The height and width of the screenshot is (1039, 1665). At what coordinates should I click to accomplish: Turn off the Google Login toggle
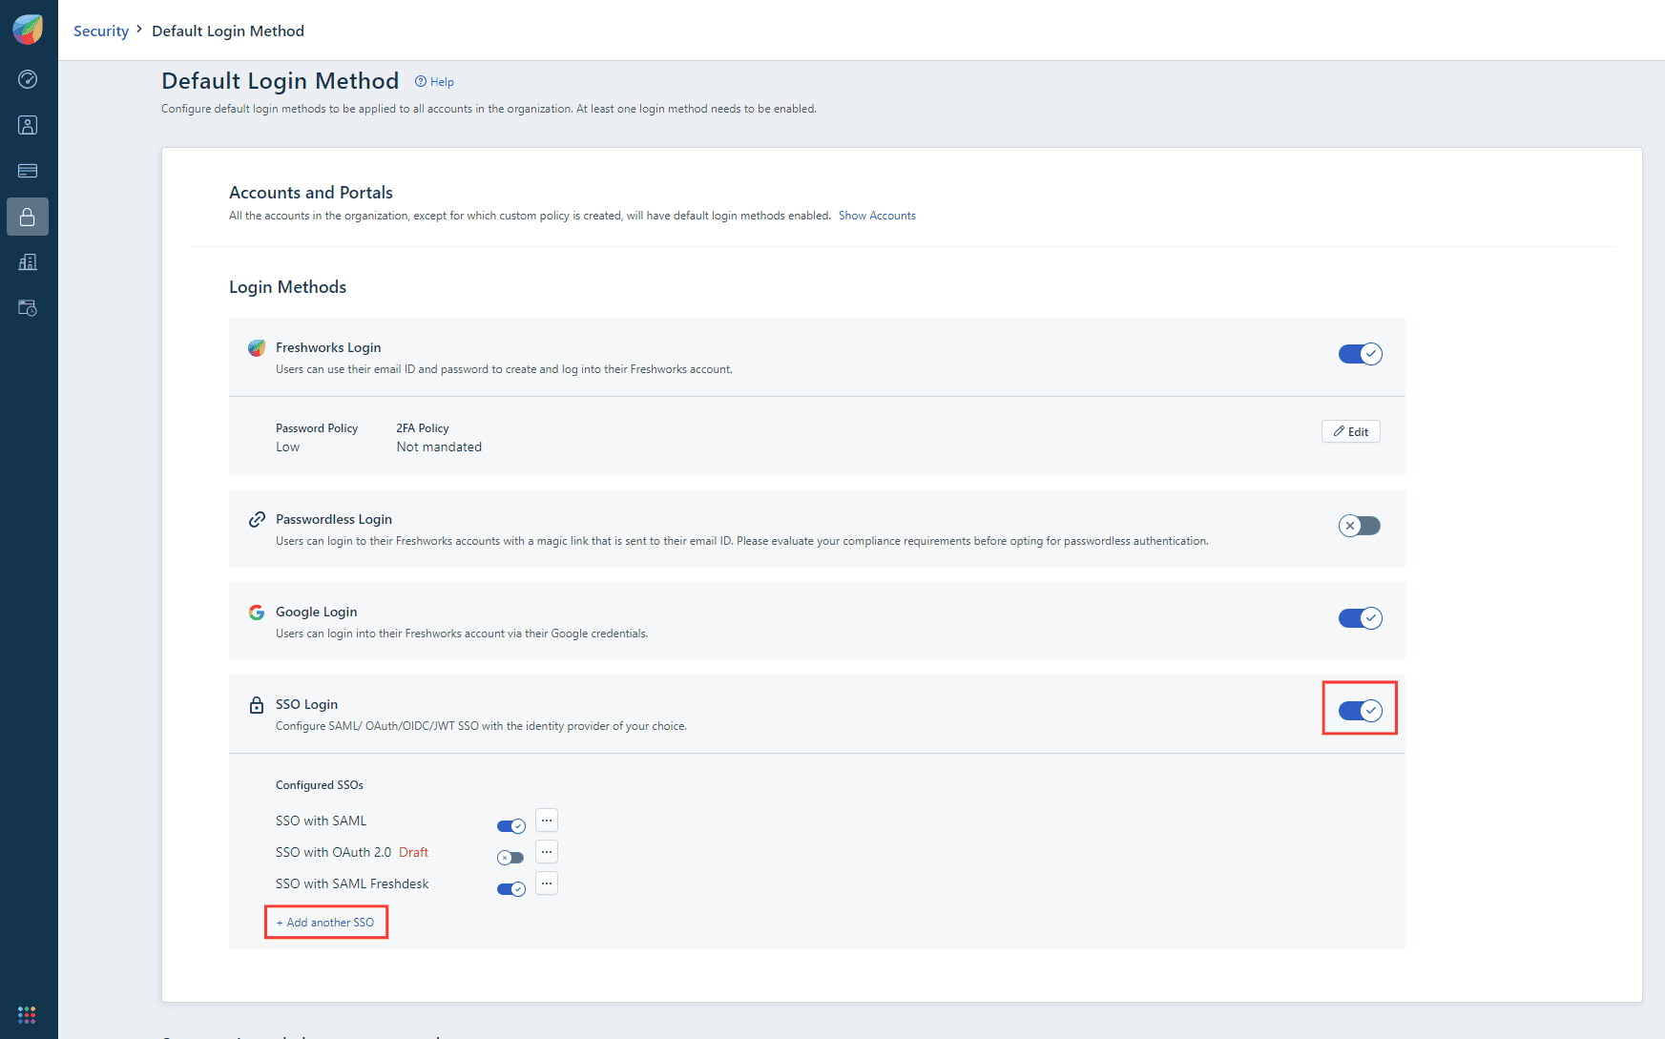coord(1360,618)
